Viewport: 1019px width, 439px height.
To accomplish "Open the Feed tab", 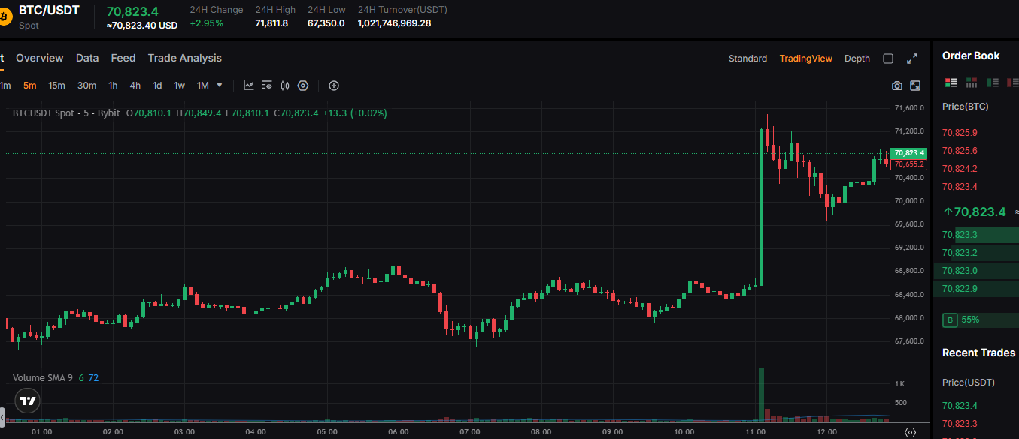I will click(123, 58).
